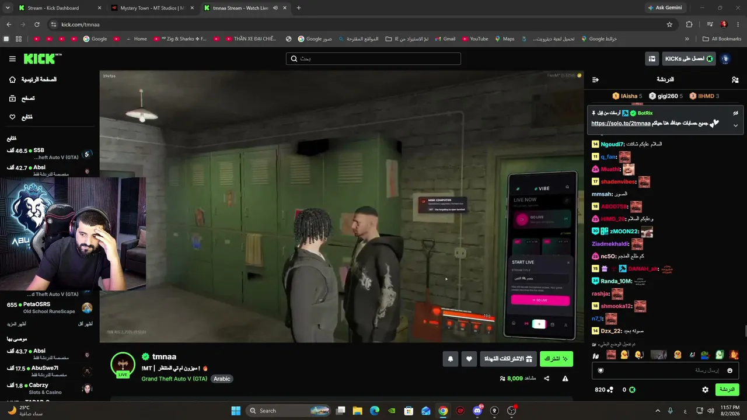Open the Browse sidebar item
The height and width of the screenshot is (420, 747).
point(22,99)
